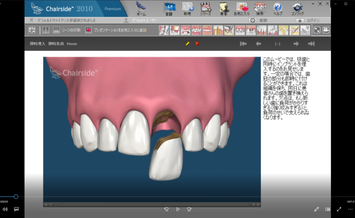Image resolution: width=355 pixels, height=218 pixels.
Task: Select the crowded teeth orthodontic category thumbnail
Action: (196, 30)
